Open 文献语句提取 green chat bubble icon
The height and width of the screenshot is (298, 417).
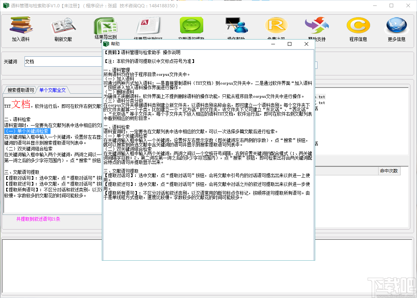click(x=191, y=26)
